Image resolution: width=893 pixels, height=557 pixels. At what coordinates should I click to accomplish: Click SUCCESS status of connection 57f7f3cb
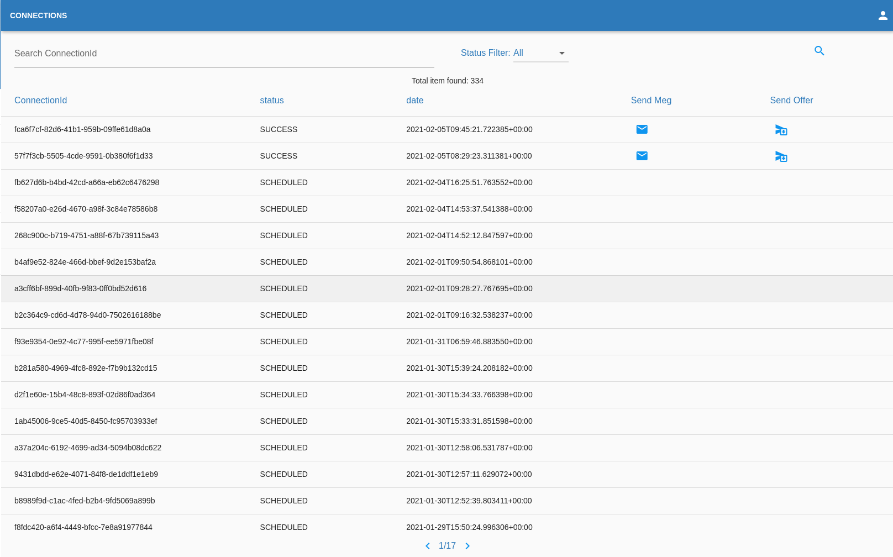279,156
